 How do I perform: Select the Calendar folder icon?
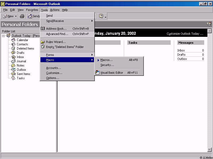click(x=14, y=40)
